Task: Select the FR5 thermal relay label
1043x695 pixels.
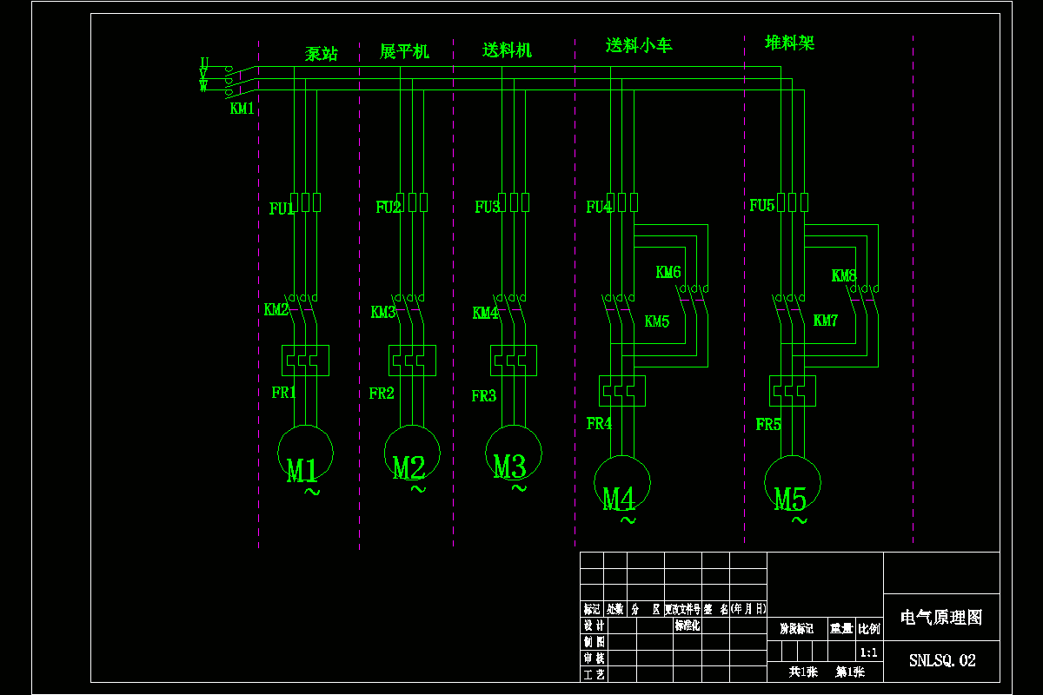Action: coord(768,425)
